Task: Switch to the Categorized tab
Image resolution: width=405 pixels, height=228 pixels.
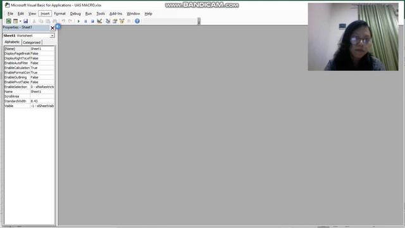Action: click(x=32, y=42)
